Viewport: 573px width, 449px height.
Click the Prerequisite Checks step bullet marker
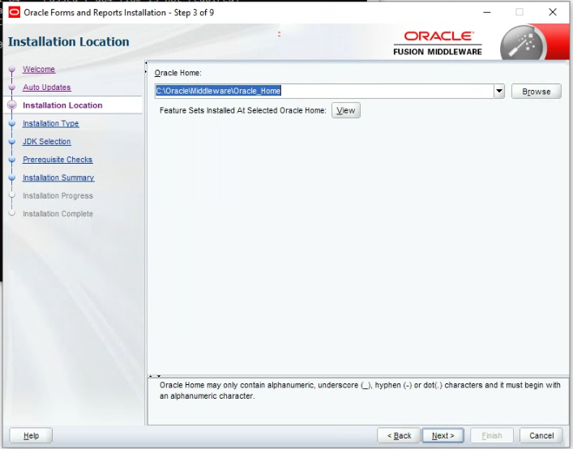(11, 160)
